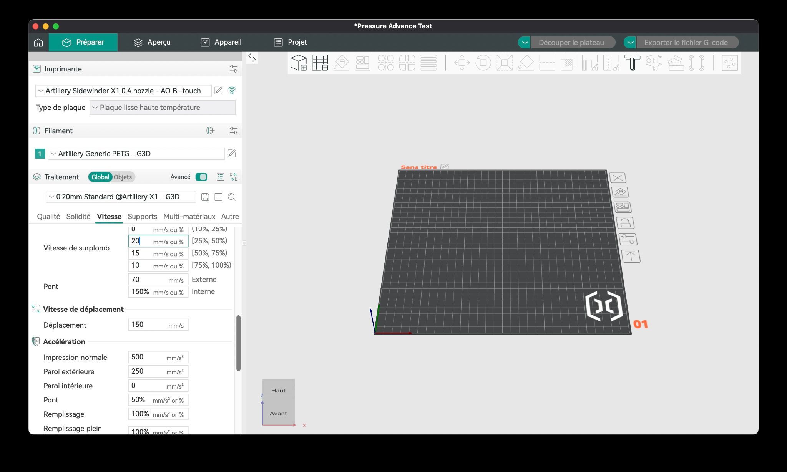Click the Paroi extérieure acceleration field
Screen dimensions: 787x472
click(x=158, y=371)
